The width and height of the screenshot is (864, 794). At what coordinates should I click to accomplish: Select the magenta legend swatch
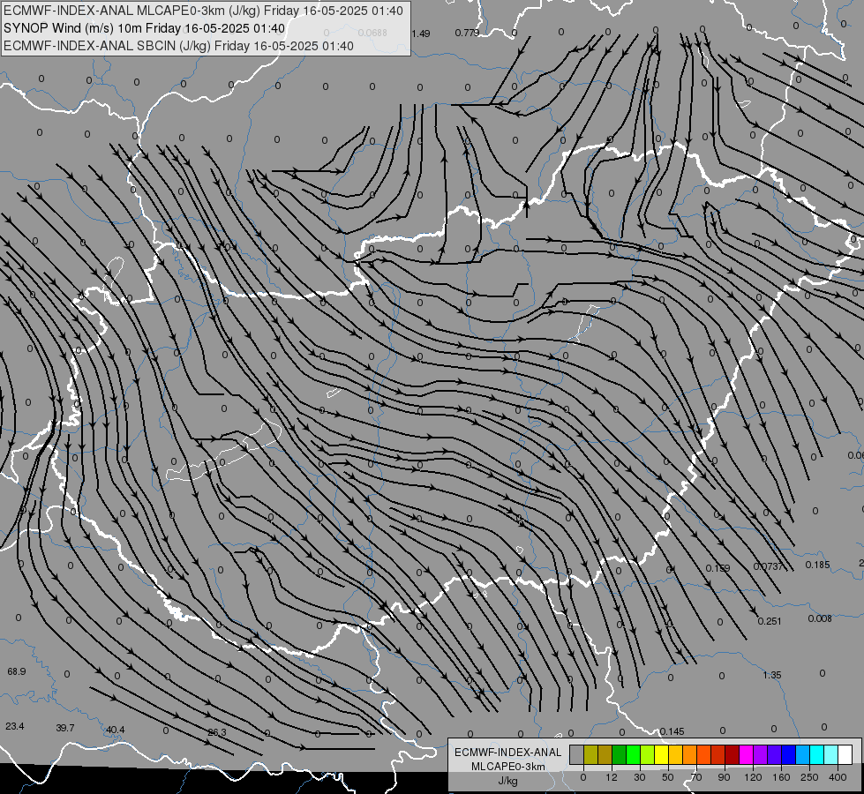[x=746, y=755]
